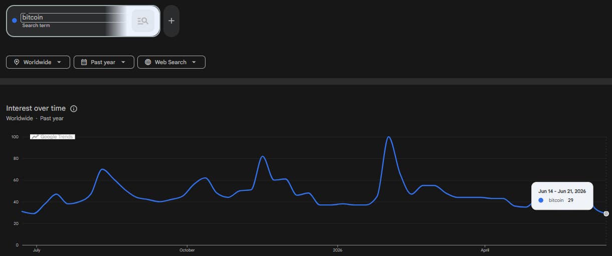This screenshot has width=612, height=256.
Task: Click the 20 label on the y-axis
Action: point(16,223)
